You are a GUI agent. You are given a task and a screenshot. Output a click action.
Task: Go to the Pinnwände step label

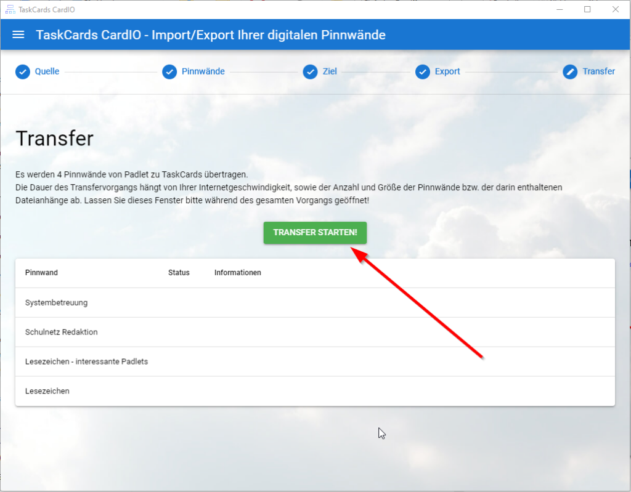pos(203,71)
